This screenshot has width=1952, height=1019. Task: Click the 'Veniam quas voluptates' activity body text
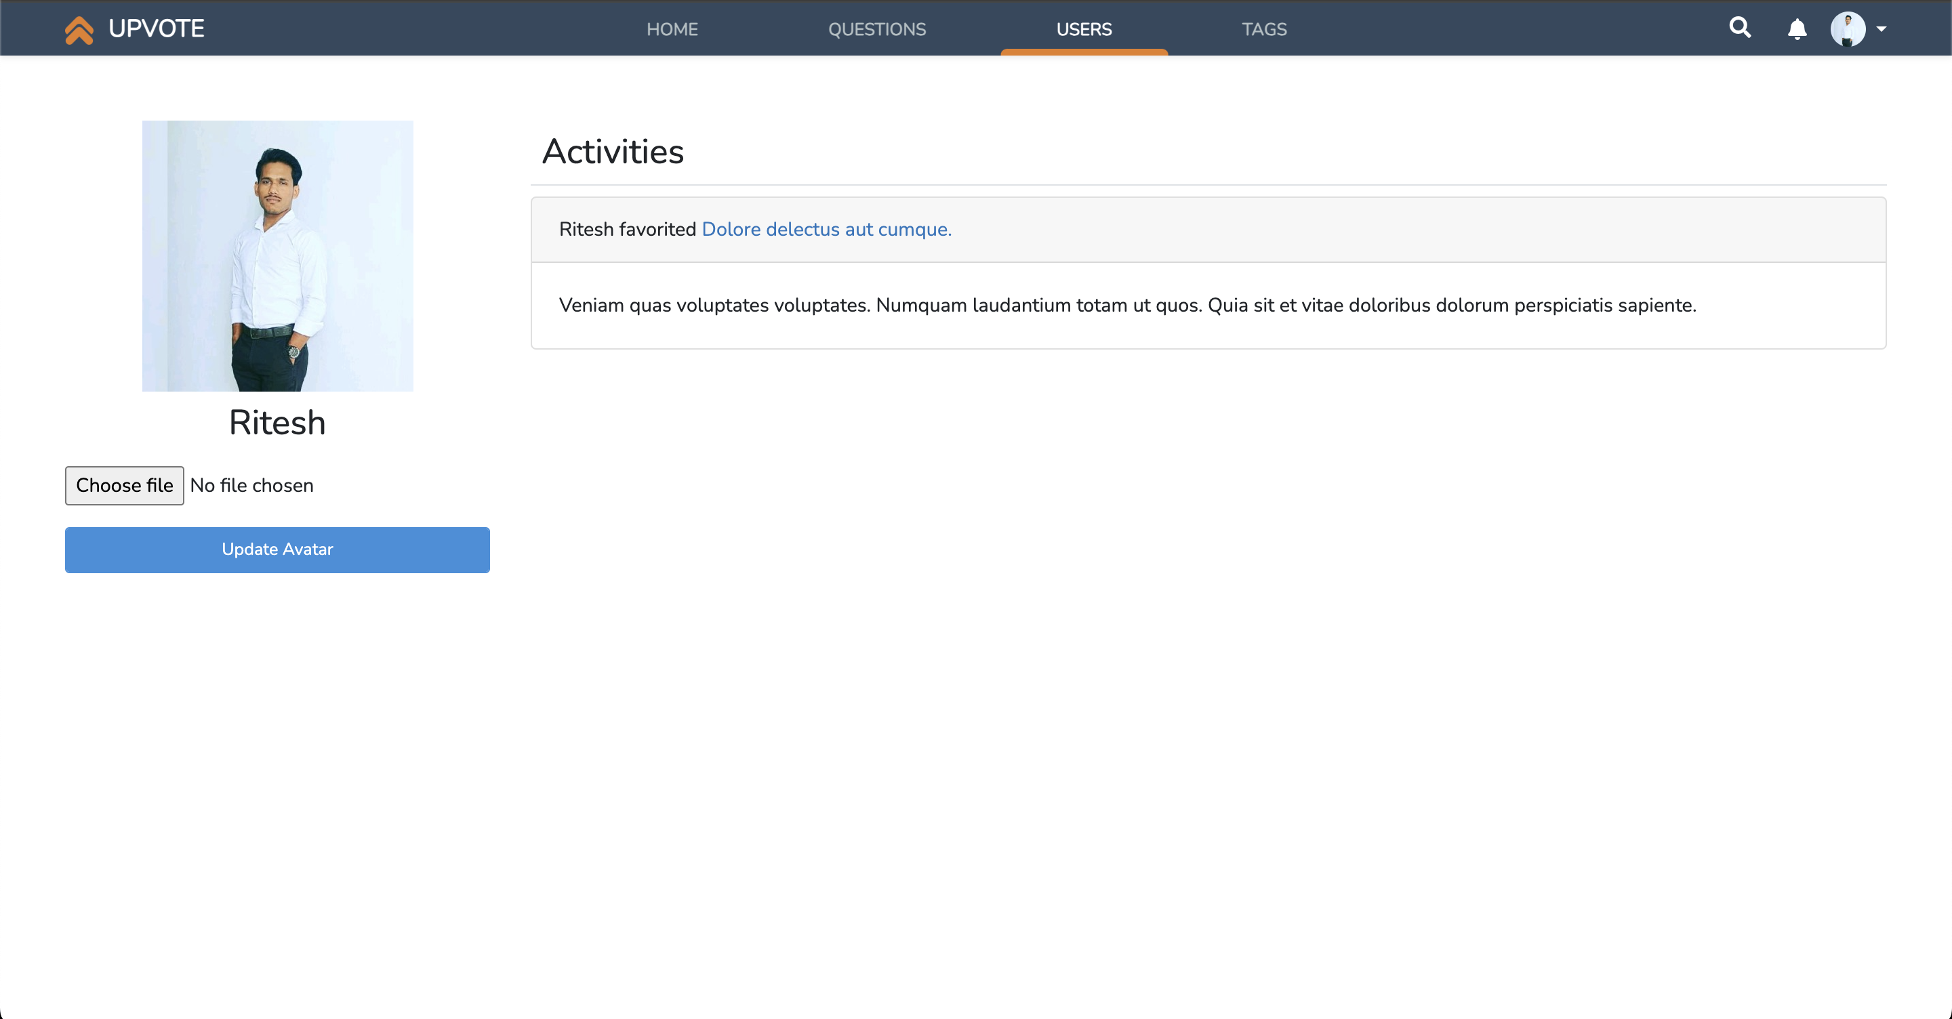[x=1126, y=306]
